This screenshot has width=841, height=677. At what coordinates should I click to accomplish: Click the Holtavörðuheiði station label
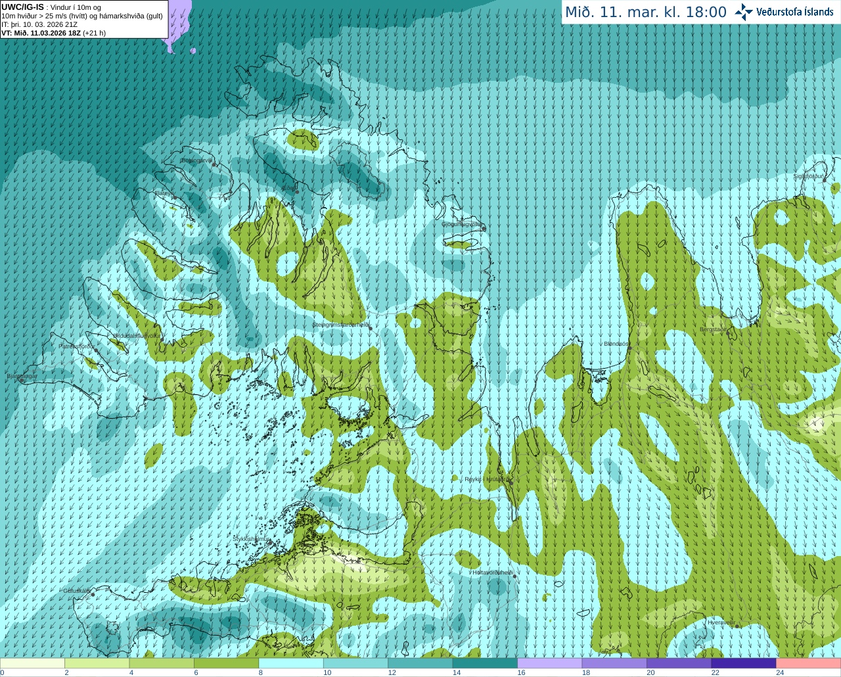(x=491, y=572)
